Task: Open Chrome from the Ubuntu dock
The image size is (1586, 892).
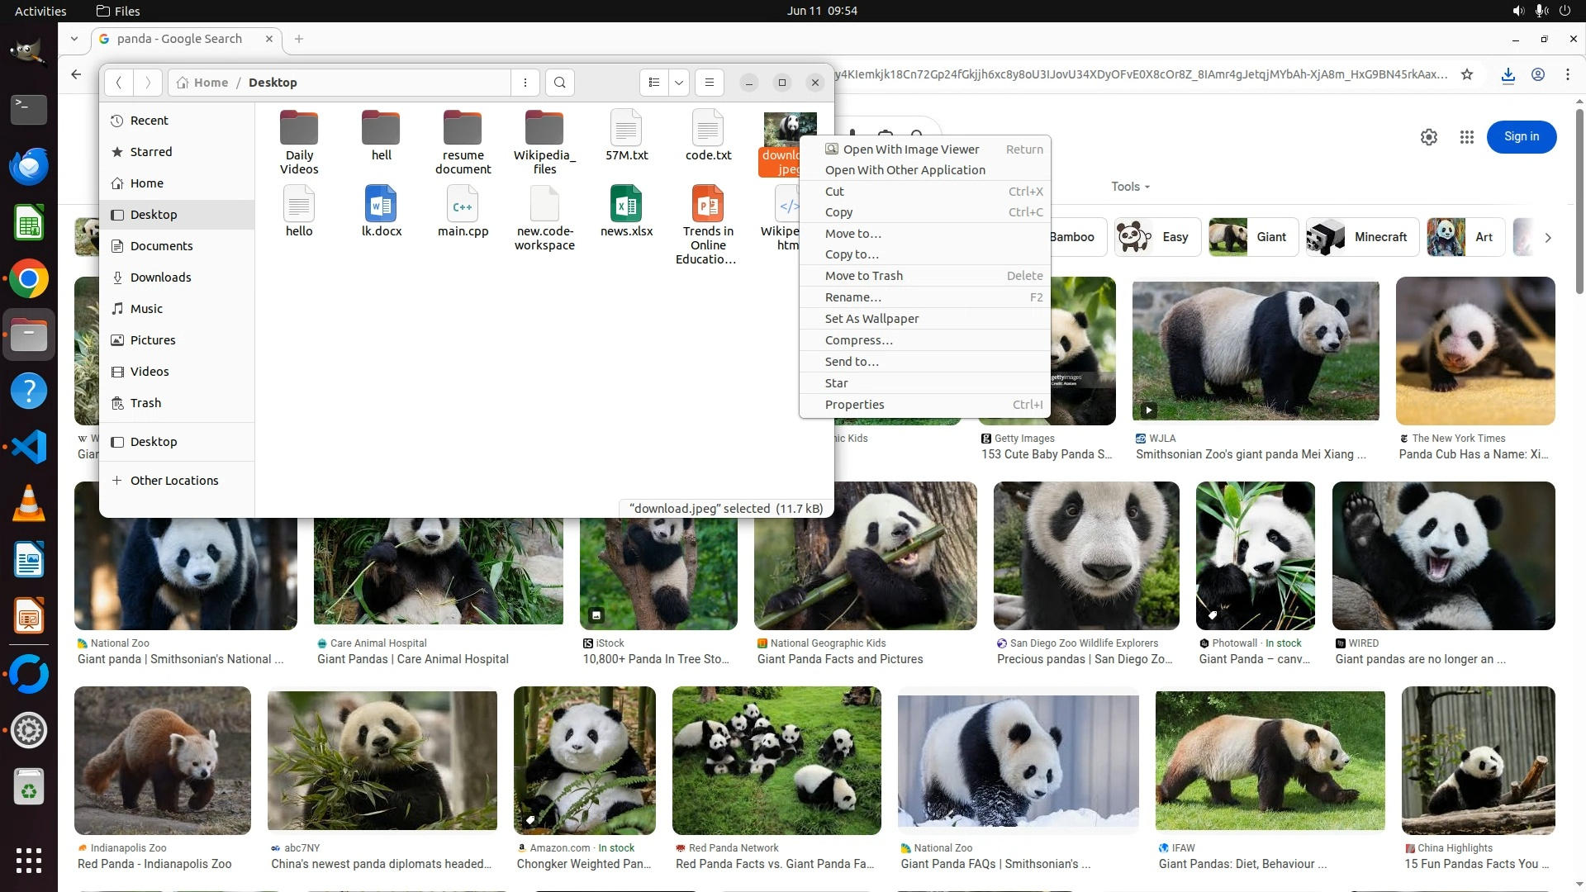Action: (x=29, y=279)
